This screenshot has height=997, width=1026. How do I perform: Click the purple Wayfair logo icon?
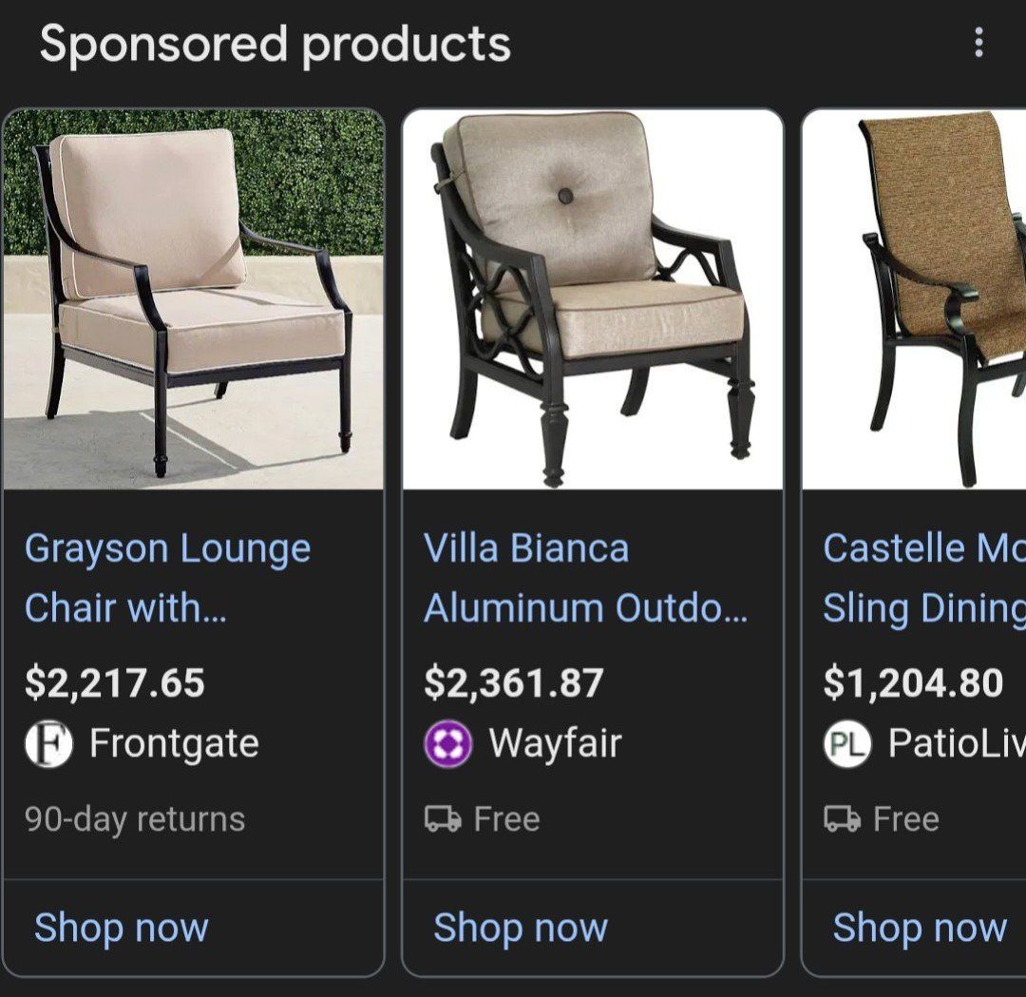pos(446,745)
